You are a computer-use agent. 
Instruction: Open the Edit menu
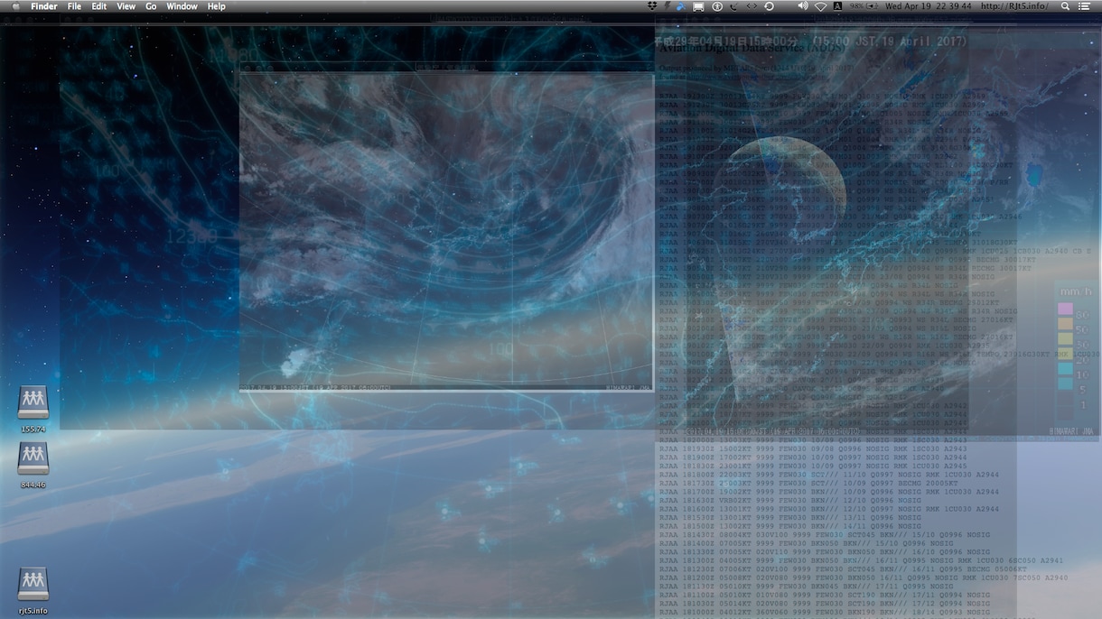coord(99,6)
